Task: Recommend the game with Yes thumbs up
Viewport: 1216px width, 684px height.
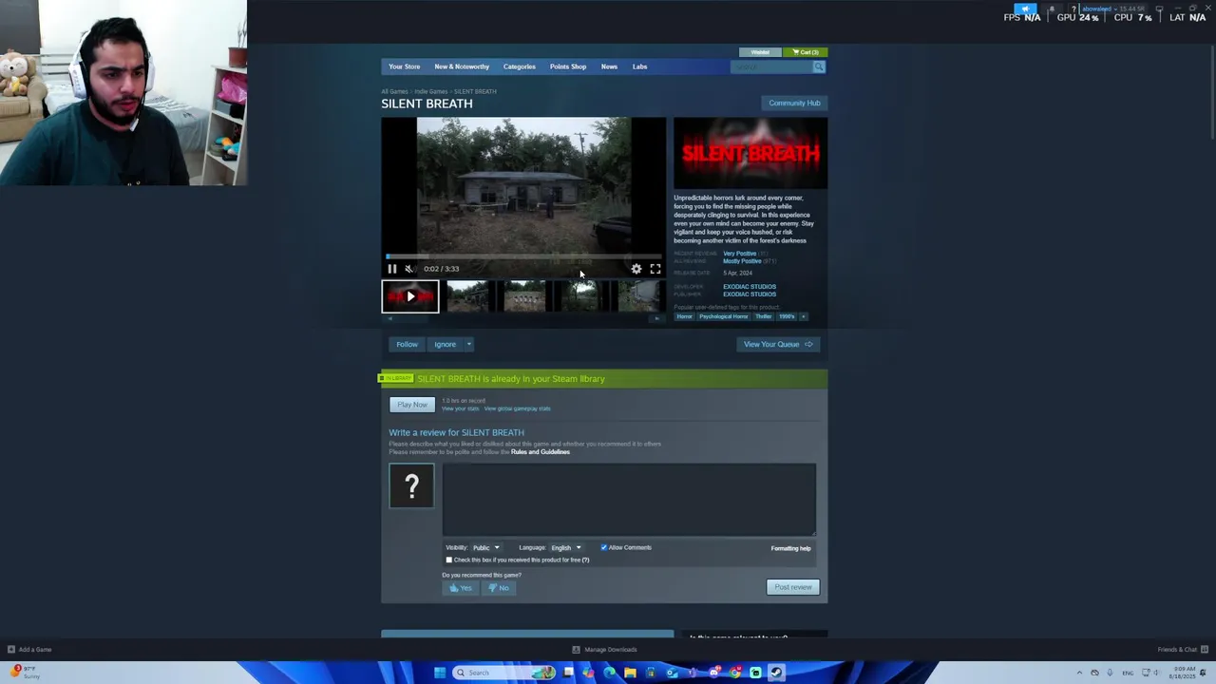Action: coord(460,588)
